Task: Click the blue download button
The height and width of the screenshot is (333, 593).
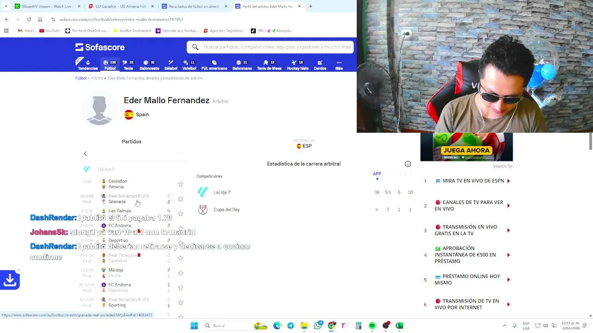Action: [10, 280]
